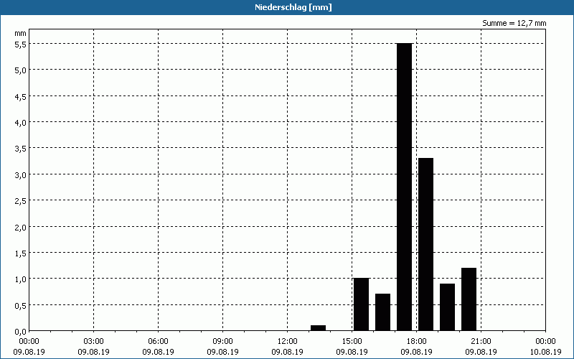
Task: Click the 2,5 y-axis label
Action: (x=20, y=201)
